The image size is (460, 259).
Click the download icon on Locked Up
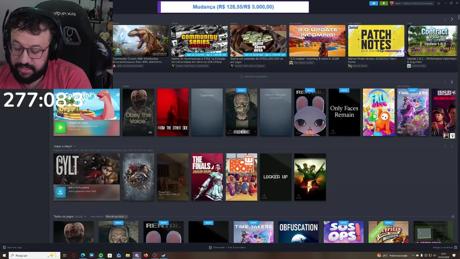[x=264, y=196]
